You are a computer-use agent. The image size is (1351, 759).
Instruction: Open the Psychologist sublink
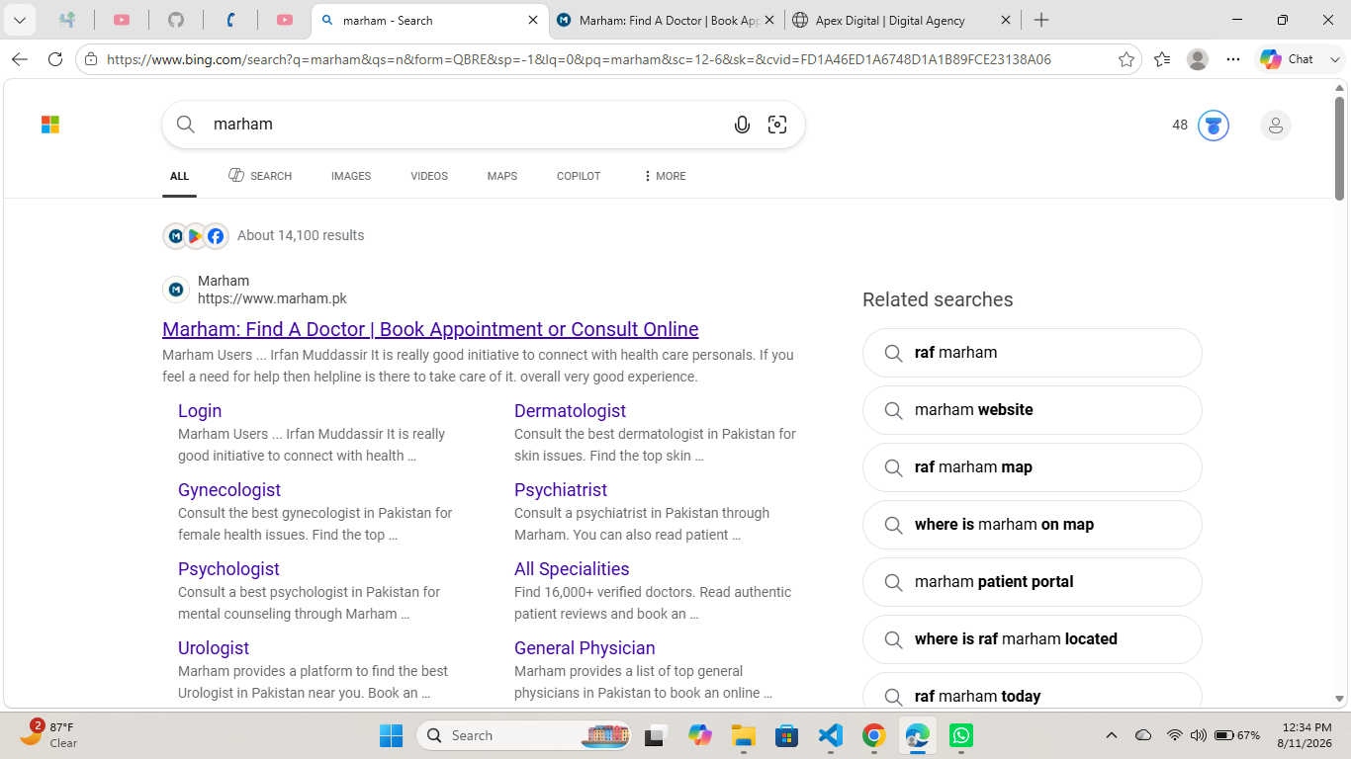point(228,569)
